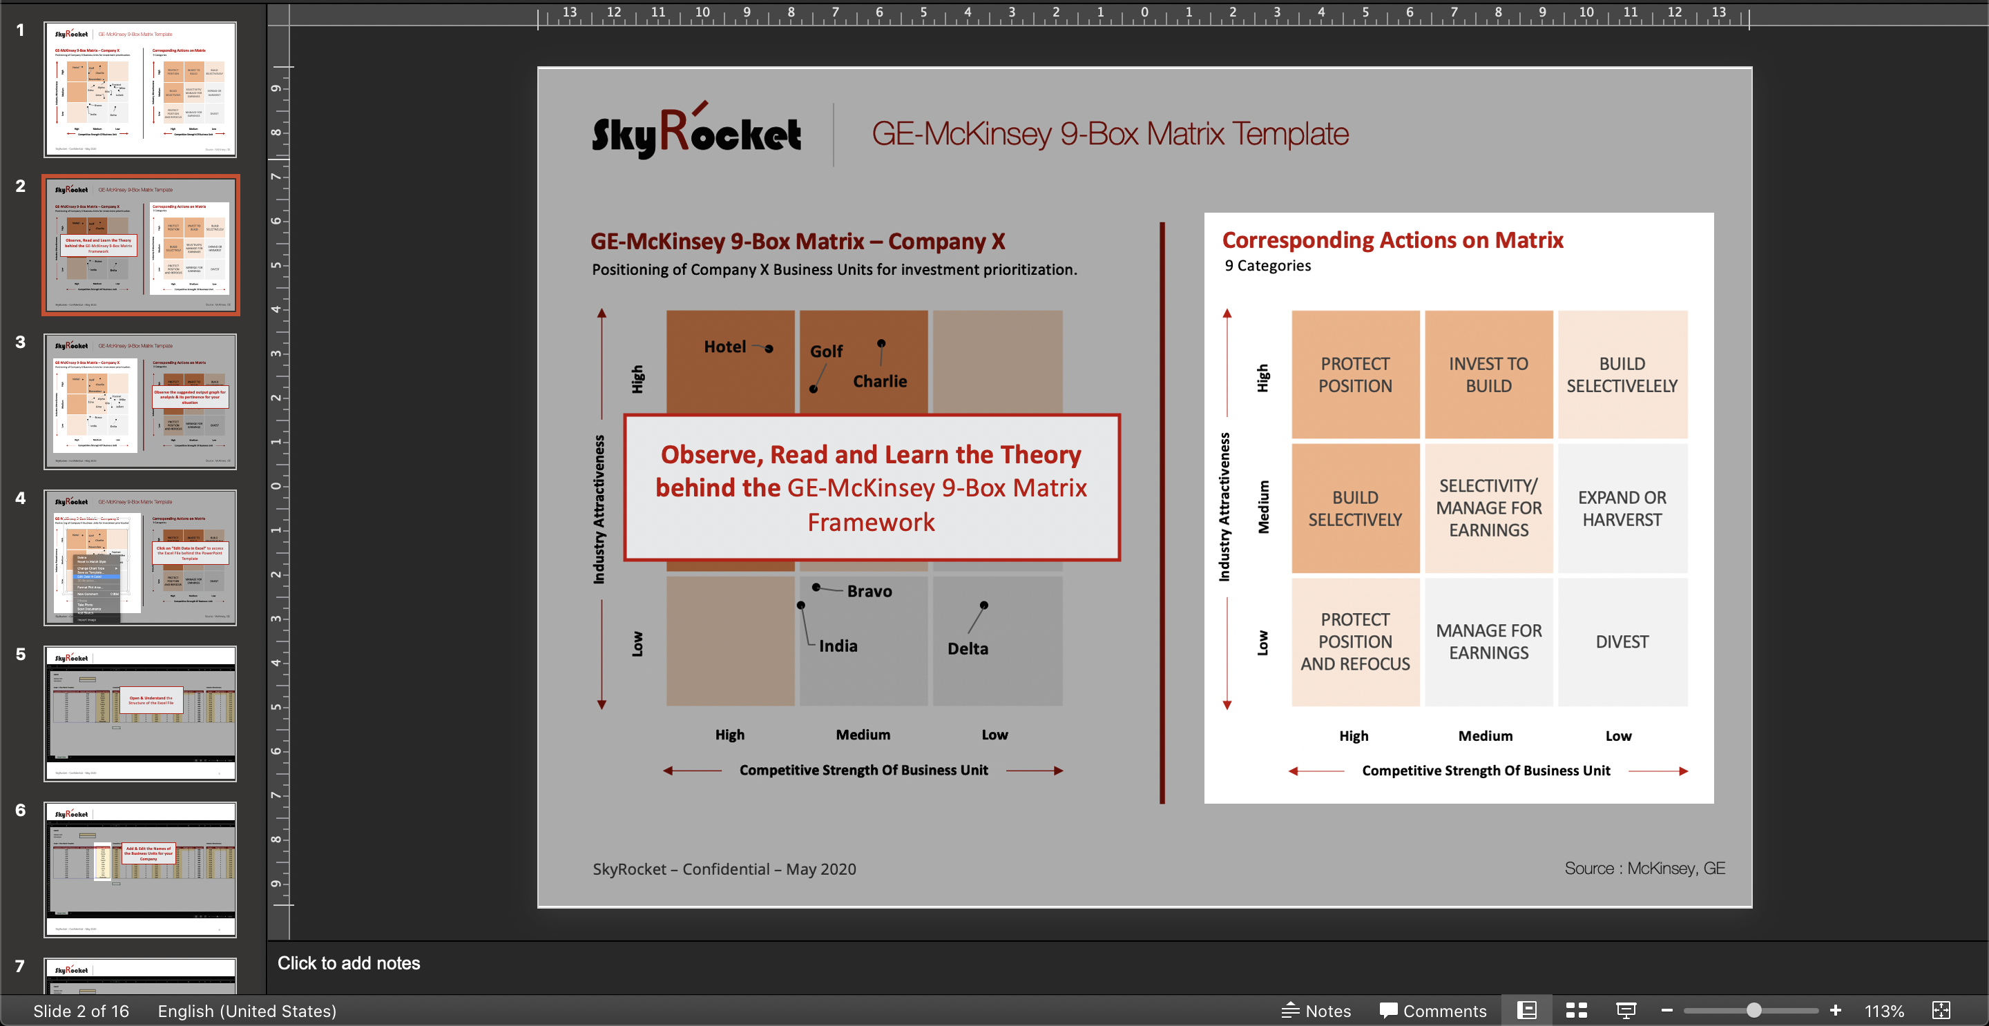The height and width of the screenshot is (1026, 1989).
Task: Start Slide Show view icon
Action: click(1626, 1011)
